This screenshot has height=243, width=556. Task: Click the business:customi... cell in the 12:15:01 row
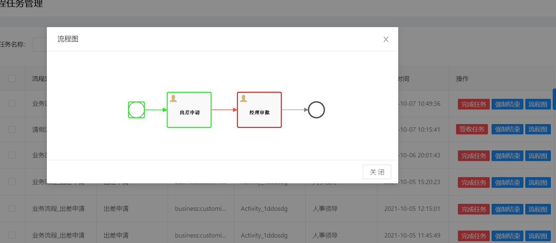tap(201, 209)
